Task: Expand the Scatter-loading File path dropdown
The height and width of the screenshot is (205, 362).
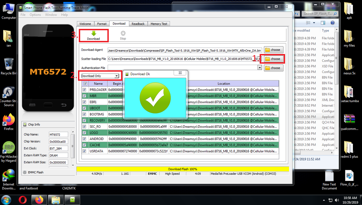Action: (260, 59)
